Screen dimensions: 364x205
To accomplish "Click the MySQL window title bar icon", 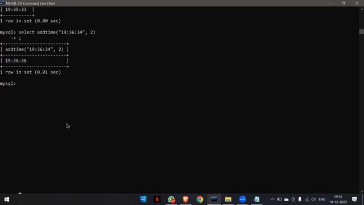I will click(x=2, y=3).
